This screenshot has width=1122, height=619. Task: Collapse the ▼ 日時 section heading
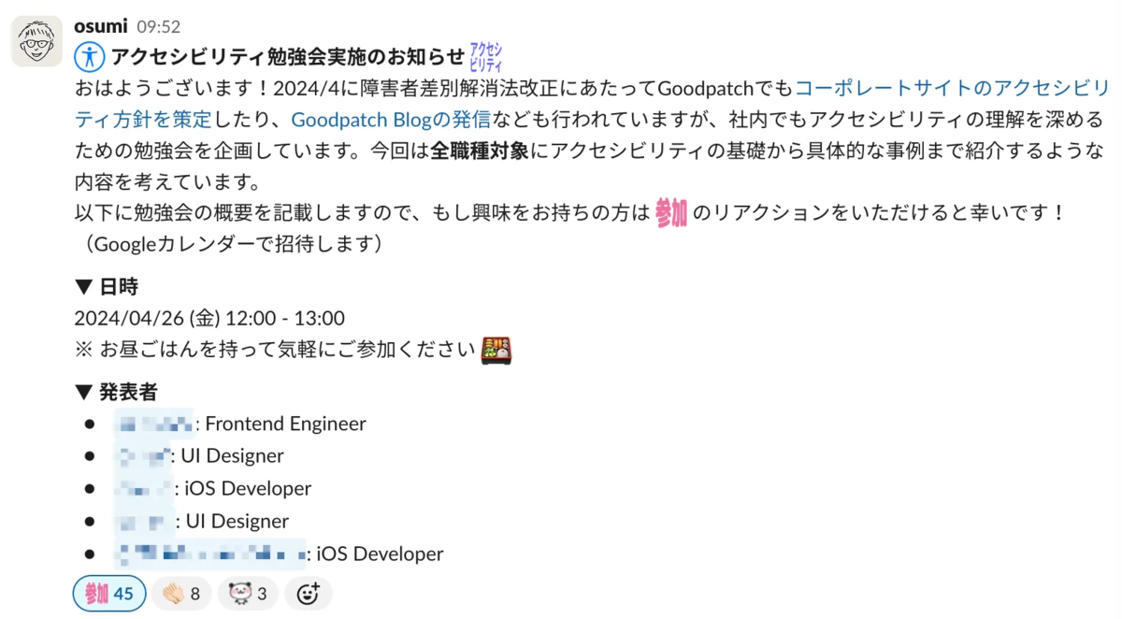click(107, 287)
